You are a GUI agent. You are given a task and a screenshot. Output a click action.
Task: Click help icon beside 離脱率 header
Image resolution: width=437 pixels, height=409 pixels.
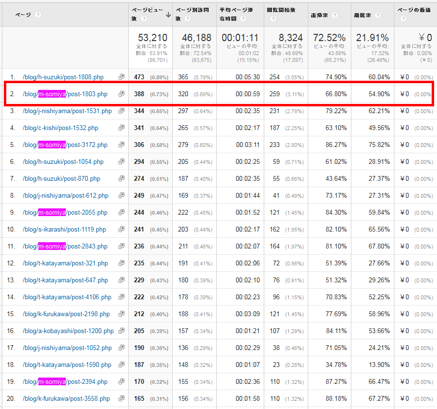coord(378,15)
